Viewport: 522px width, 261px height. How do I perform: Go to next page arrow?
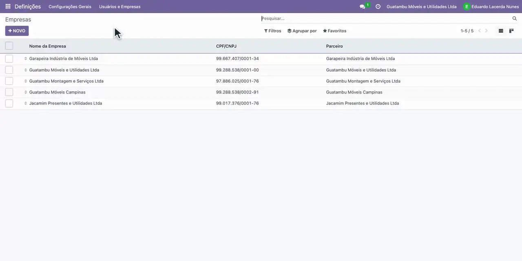click(x=486, y=31)
